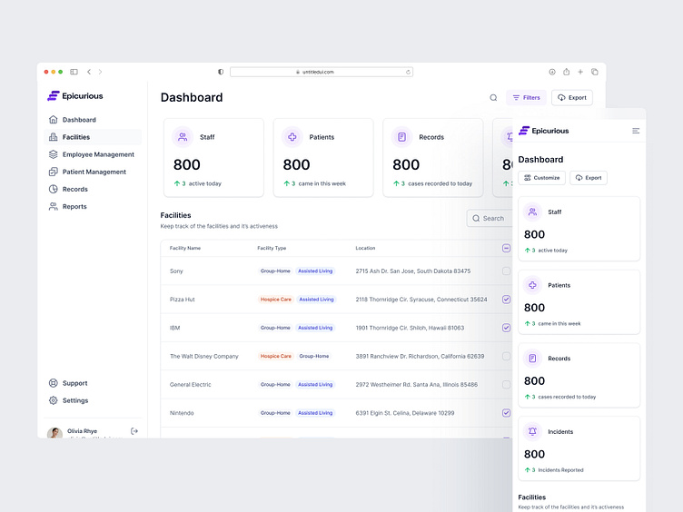Screen dimensions: 683x512
Task: Click the search magnifier icon beside Filters
Action: 493,97
